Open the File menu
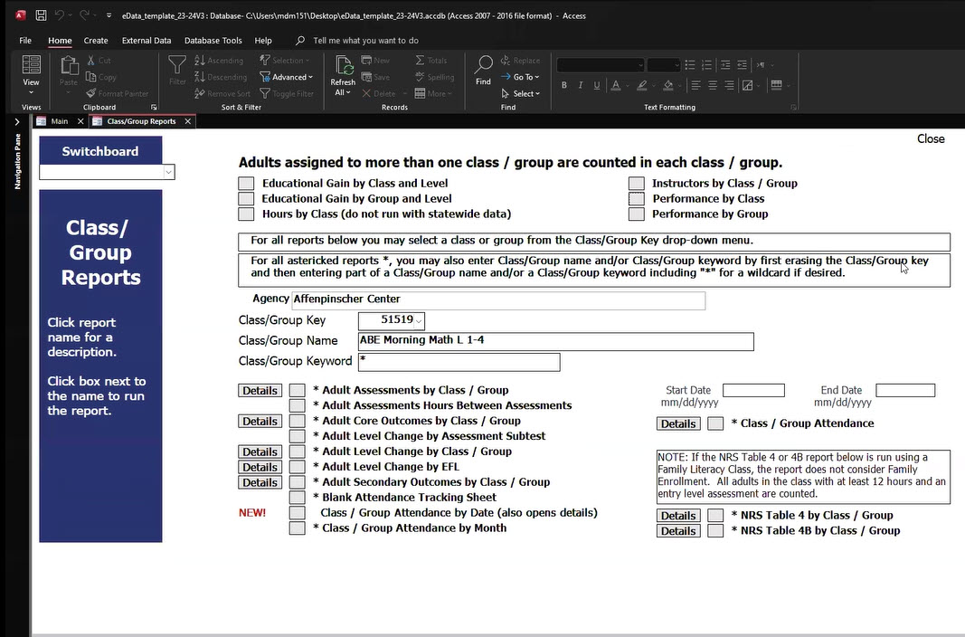This screenshot has width=965, height=637. pos(25,41)
